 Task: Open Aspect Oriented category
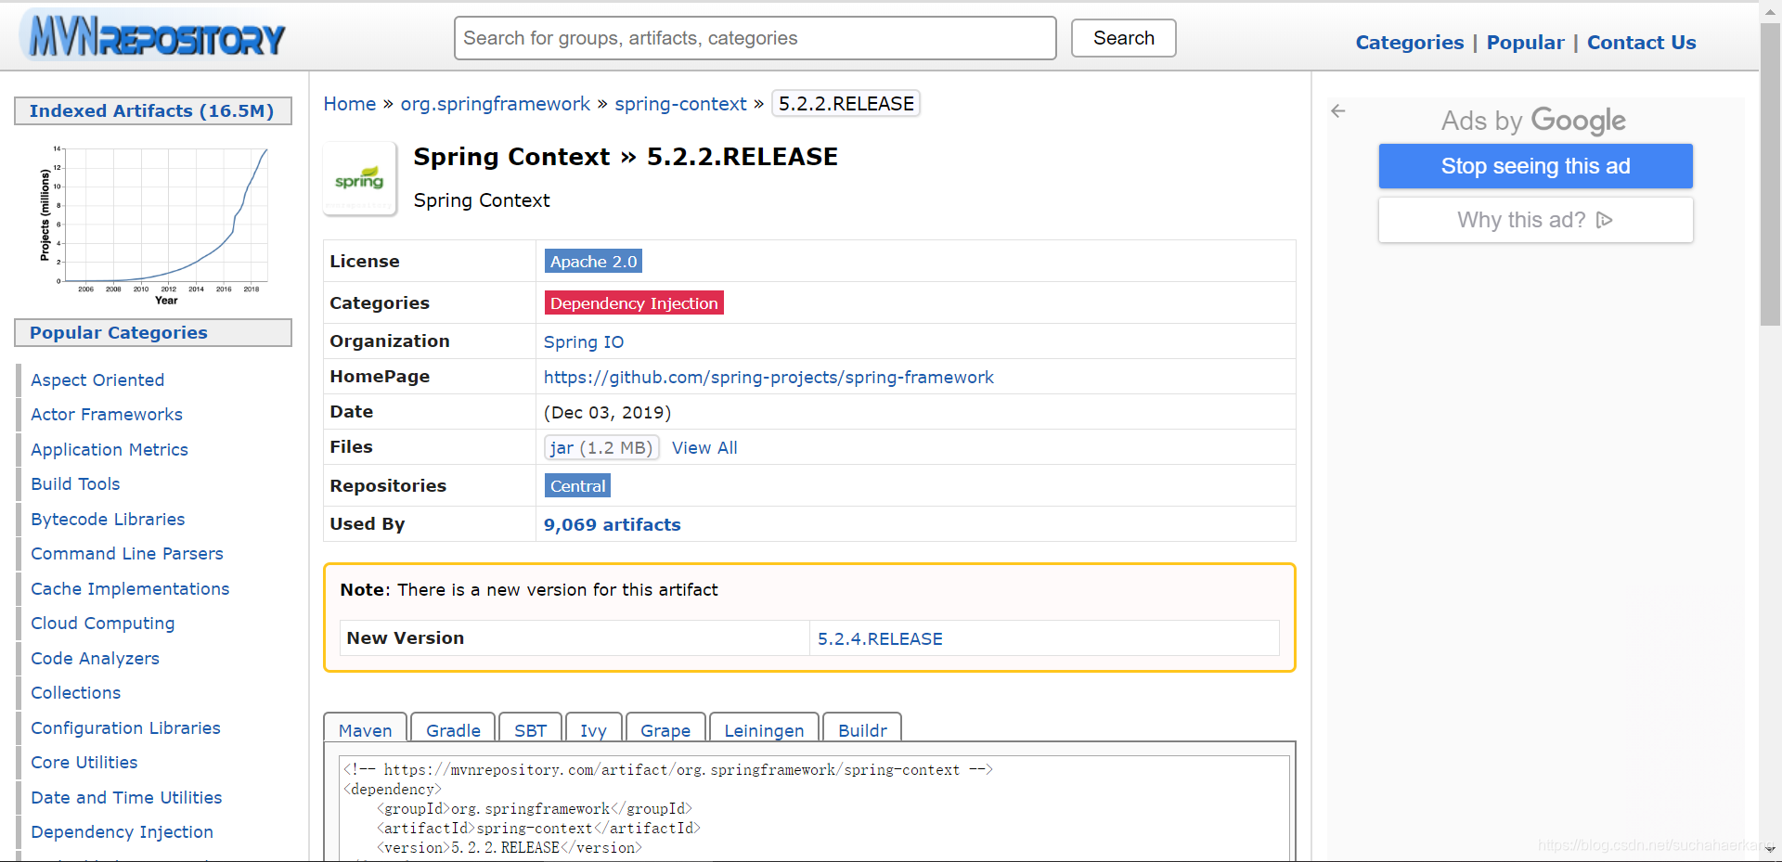click(97, 380)
